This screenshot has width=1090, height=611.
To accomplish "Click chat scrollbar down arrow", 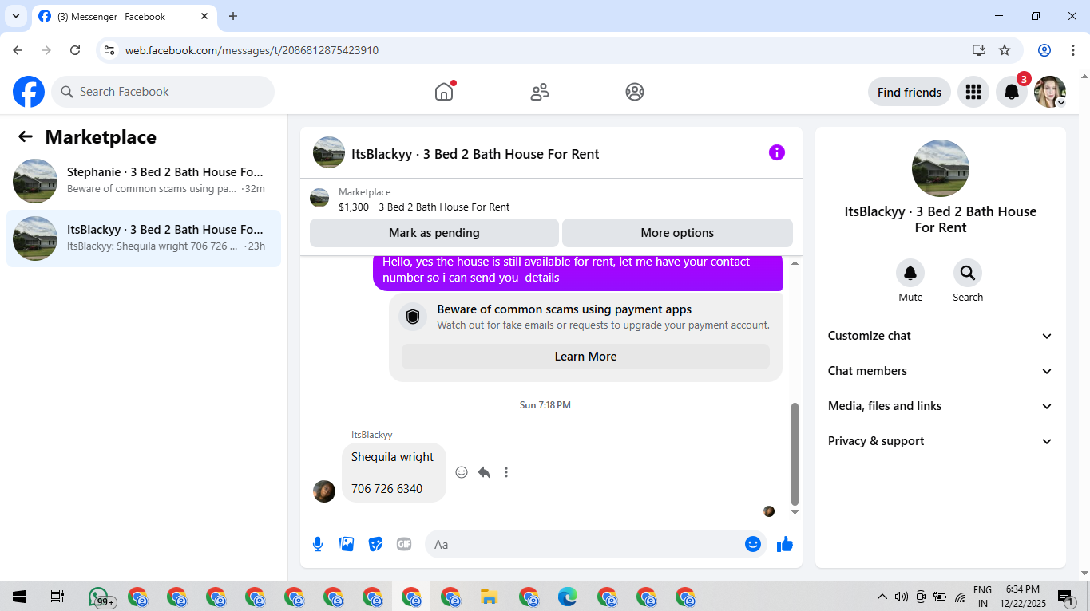I will coord(795,512).
